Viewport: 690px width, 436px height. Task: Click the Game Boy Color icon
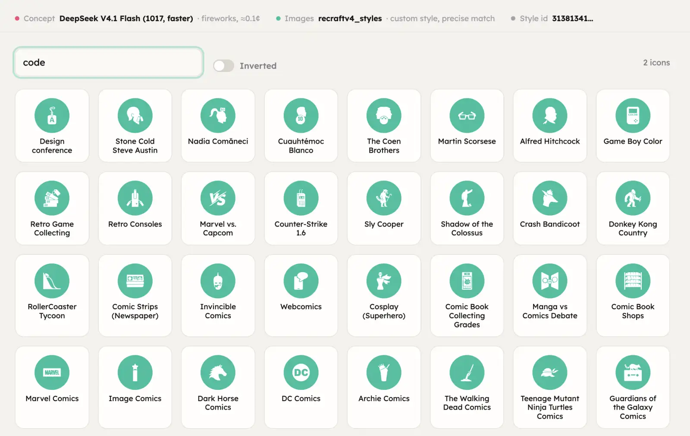point(633,115)
